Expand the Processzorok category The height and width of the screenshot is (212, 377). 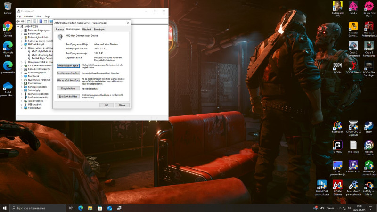pos(22,83)
